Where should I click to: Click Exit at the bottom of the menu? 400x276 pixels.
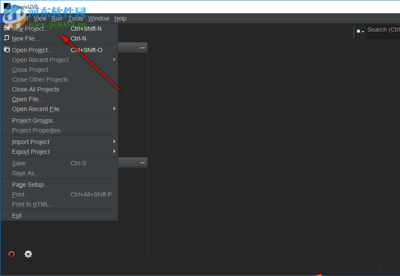click(x=16, y=216)
